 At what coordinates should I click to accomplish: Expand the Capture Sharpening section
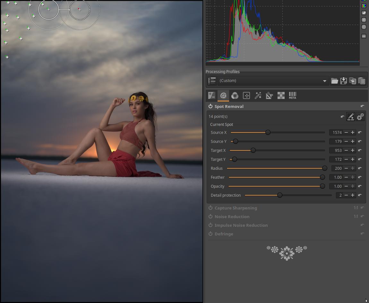tap(236, 208)
